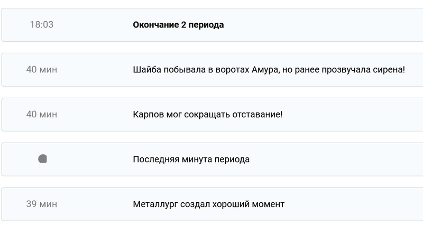
Task: Click "40 мин" beside the Карпов entry
Action: pos(42,114)
